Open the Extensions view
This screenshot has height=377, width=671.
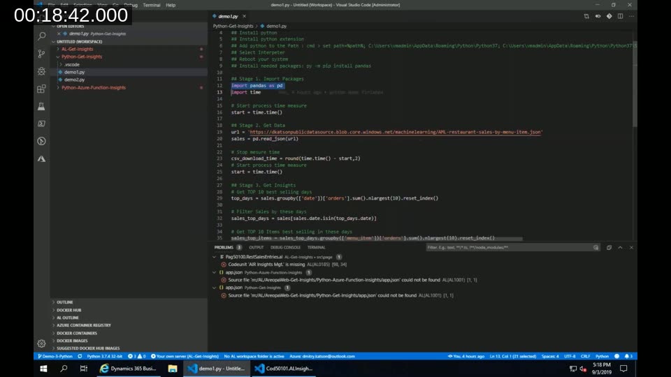(41, 89)
